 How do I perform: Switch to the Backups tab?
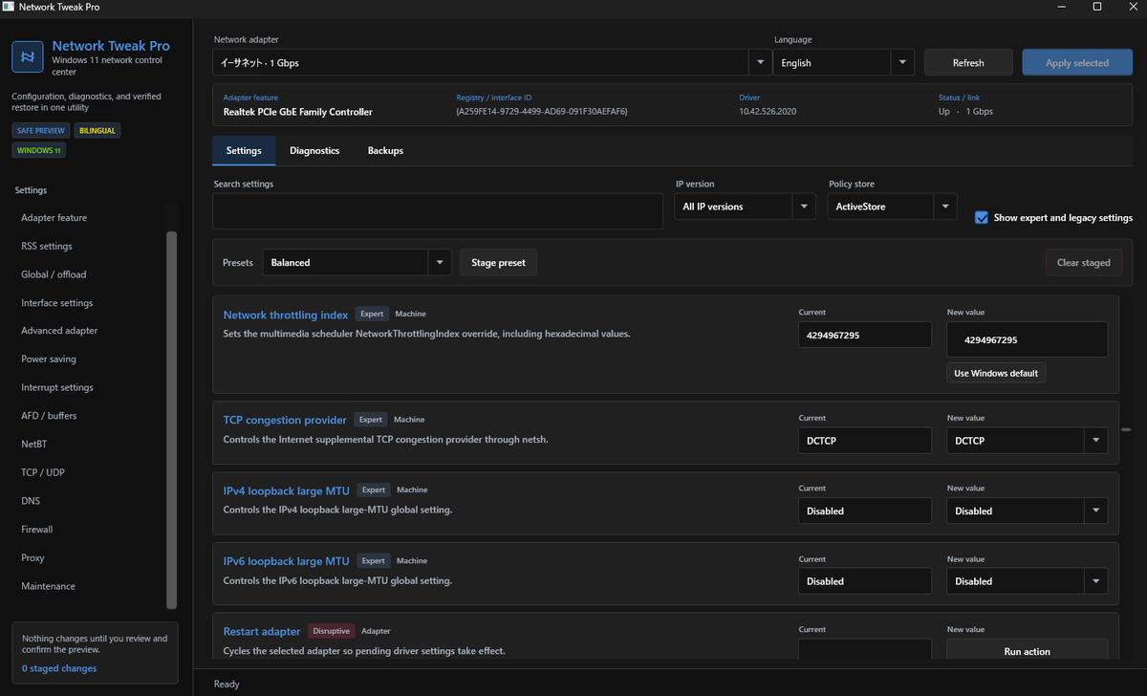tap(385, 151)
